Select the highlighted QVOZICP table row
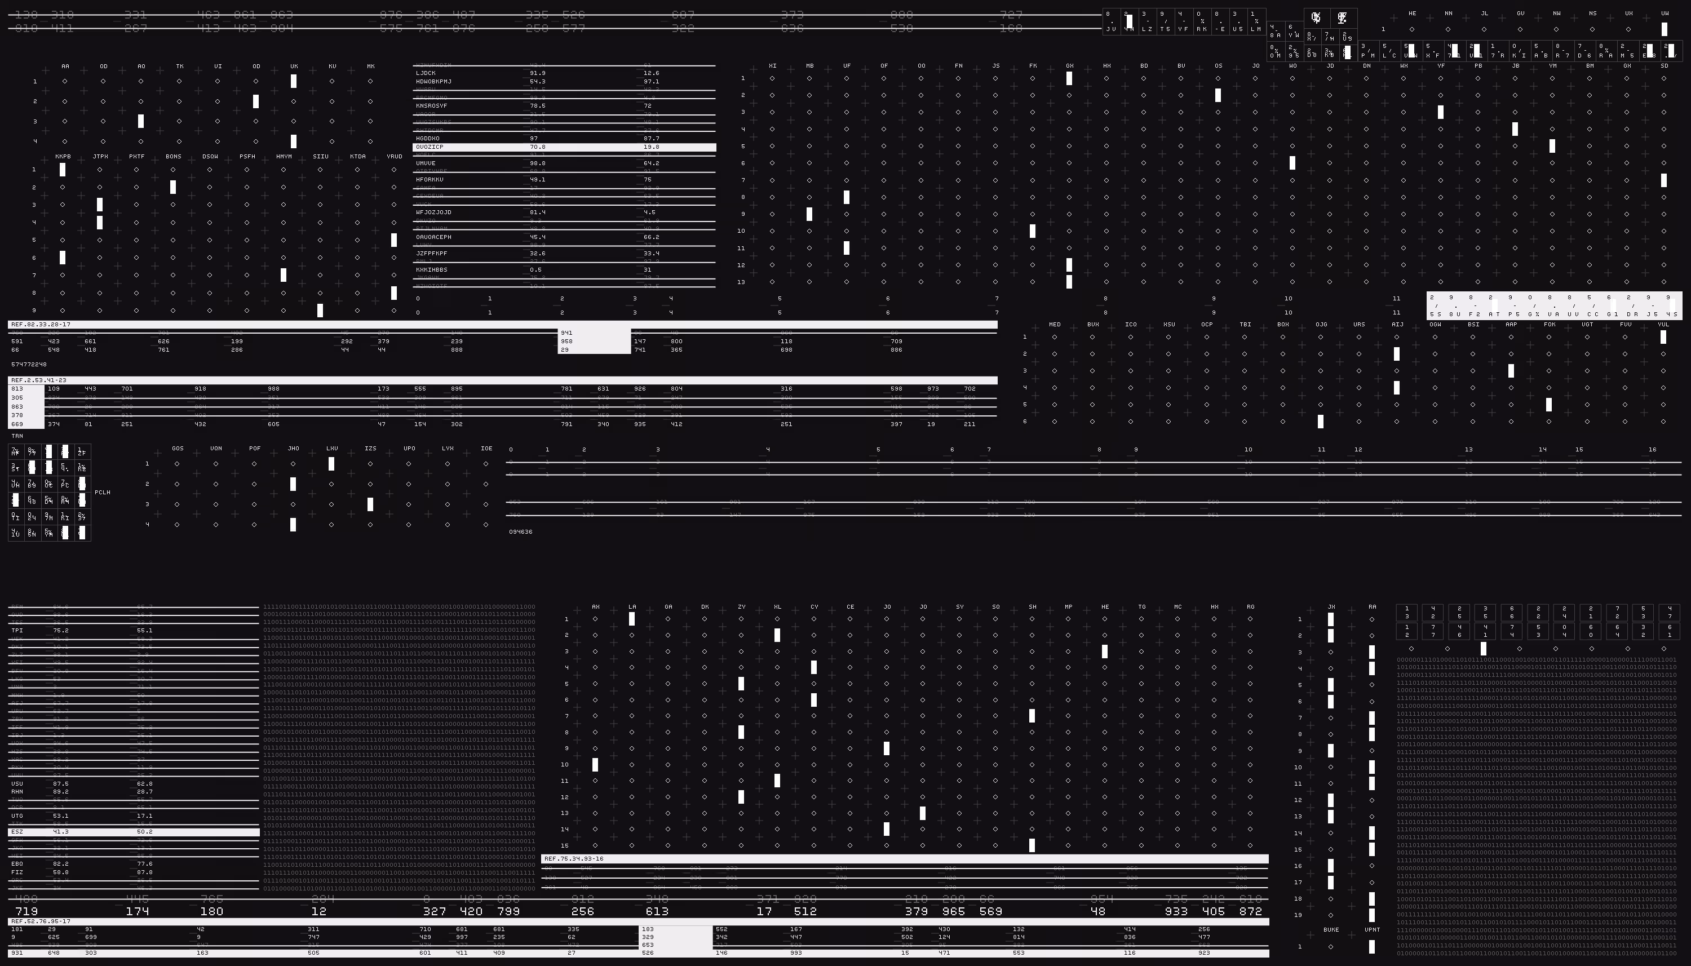Screen dimensions: 1691x966 [x=565, y=147]
